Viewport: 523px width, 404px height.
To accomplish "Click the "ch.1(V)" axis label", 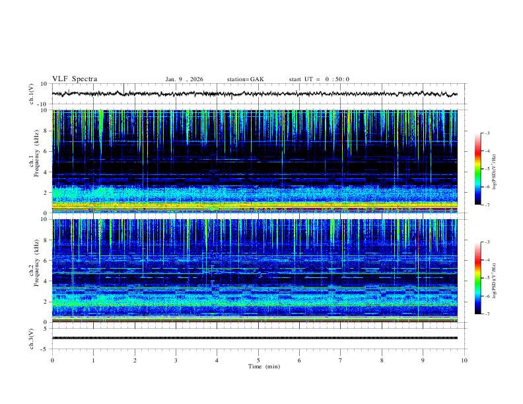I will pos(32,94).
